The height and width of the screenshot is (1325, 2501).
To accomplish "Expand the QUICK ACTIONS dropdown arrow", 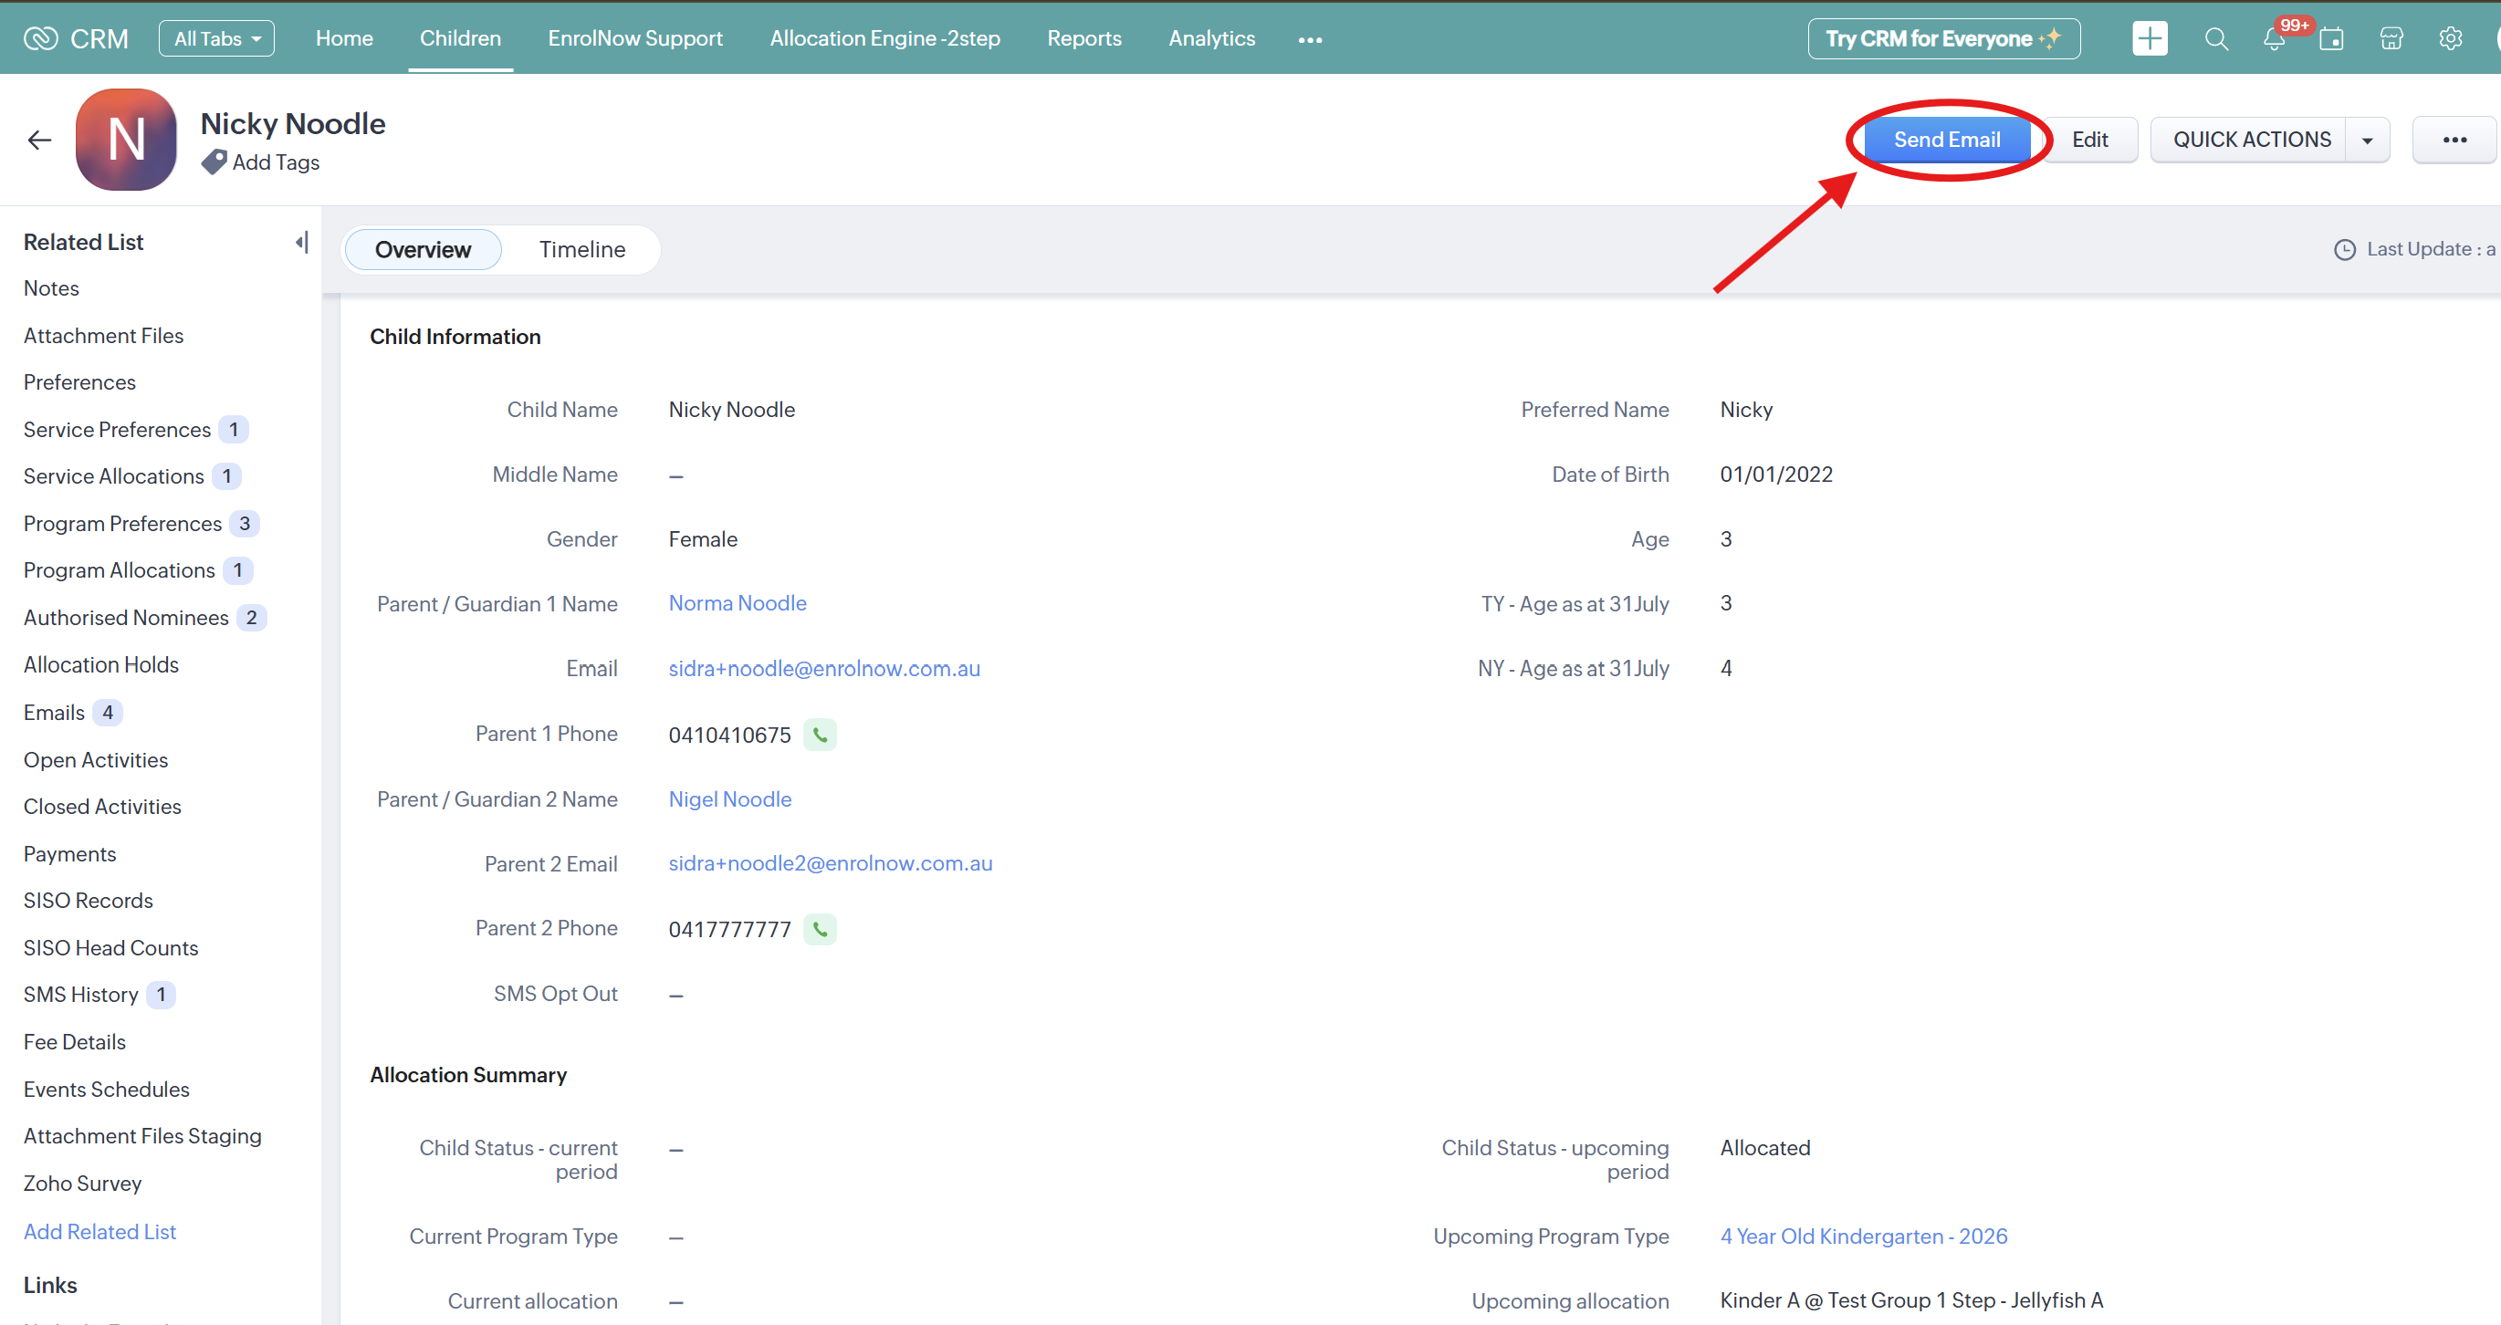I will [x=2367, y=140].
